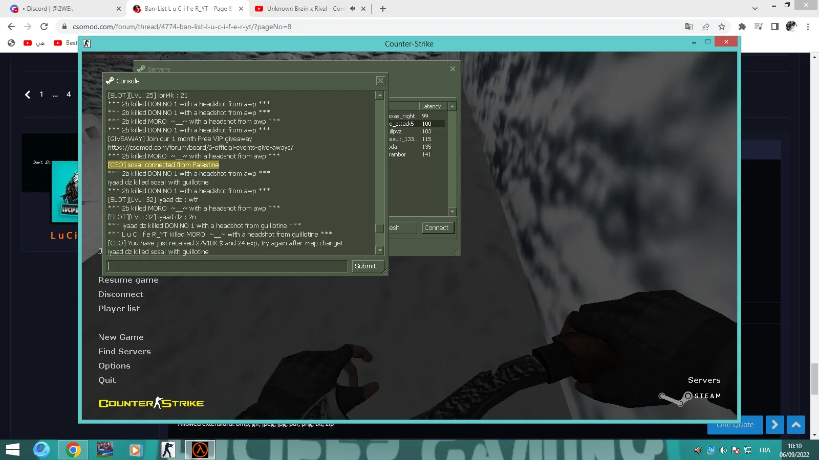Click the csomod.com address bar URL
This screenshot has width=819, height=460.
click(x=182, y=27)
